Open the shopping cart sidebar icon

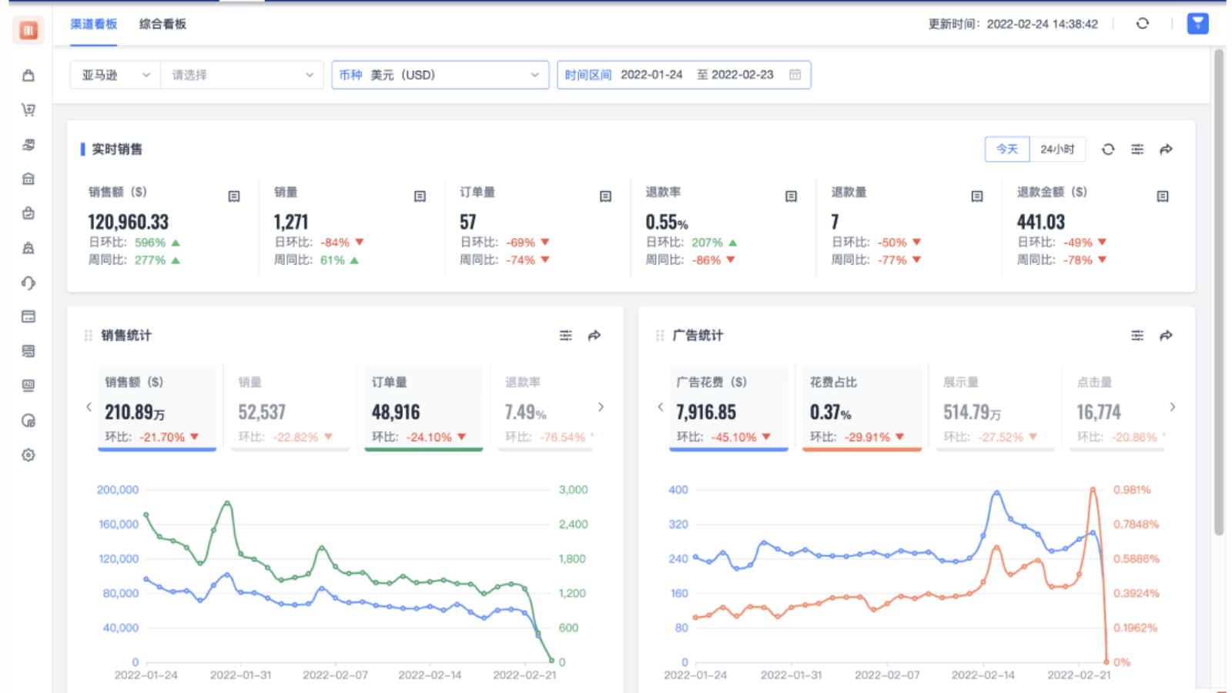[28, 110]
